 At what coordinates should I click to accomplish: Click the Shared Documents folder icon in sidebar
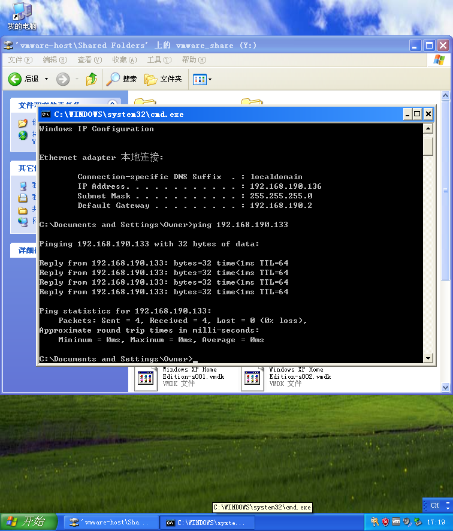[23, 210]
